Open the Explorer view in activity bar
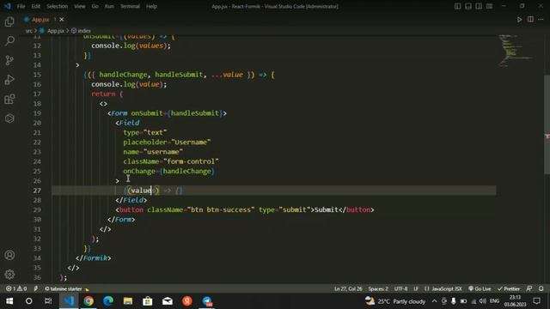Screen dimensions: 550x309 9,21
